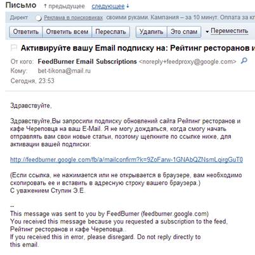Viewport: 255px width, 255px height.
Task: Expand the 'Переместить' dropdown arrow
Action: click(207, 32)
